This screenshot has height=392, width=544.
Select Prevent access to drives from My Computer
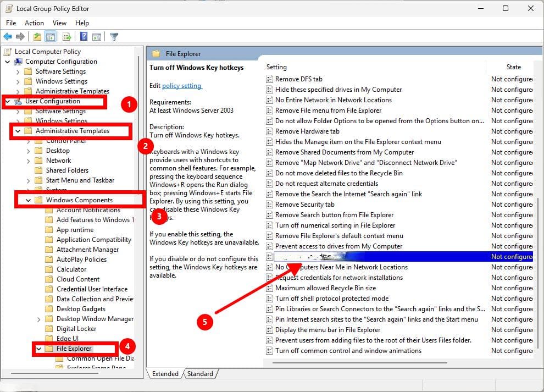pos(338,246)
